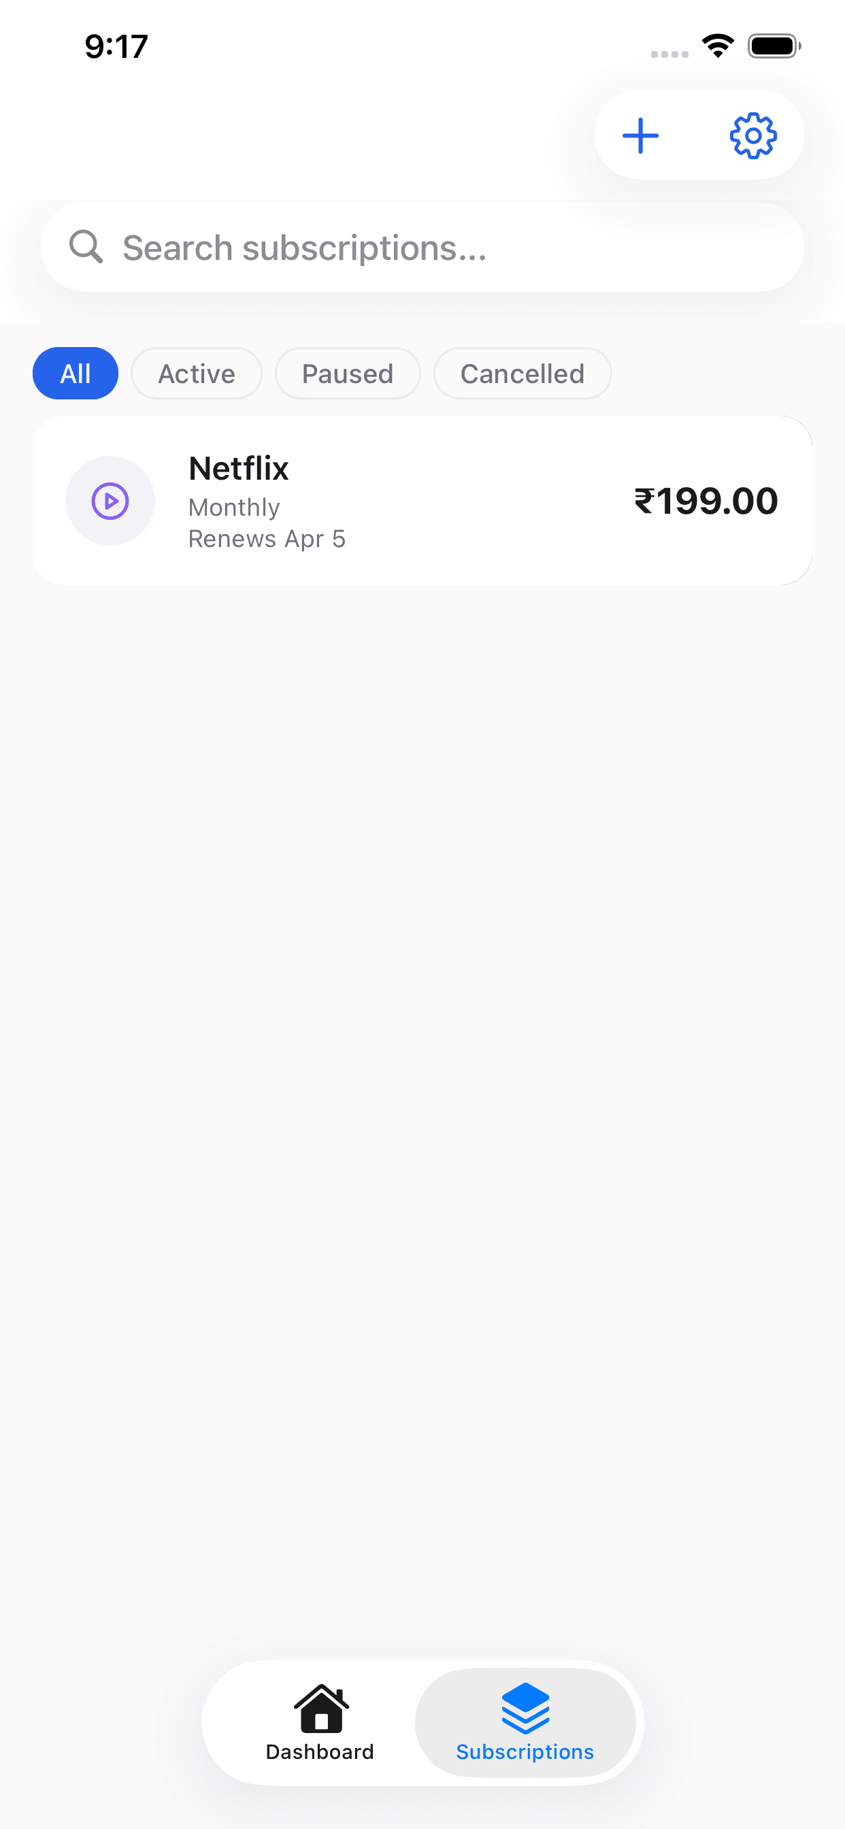Screen dimensions: 845x1829
Task: Select the All filter chip
Action: pos(76,374)
